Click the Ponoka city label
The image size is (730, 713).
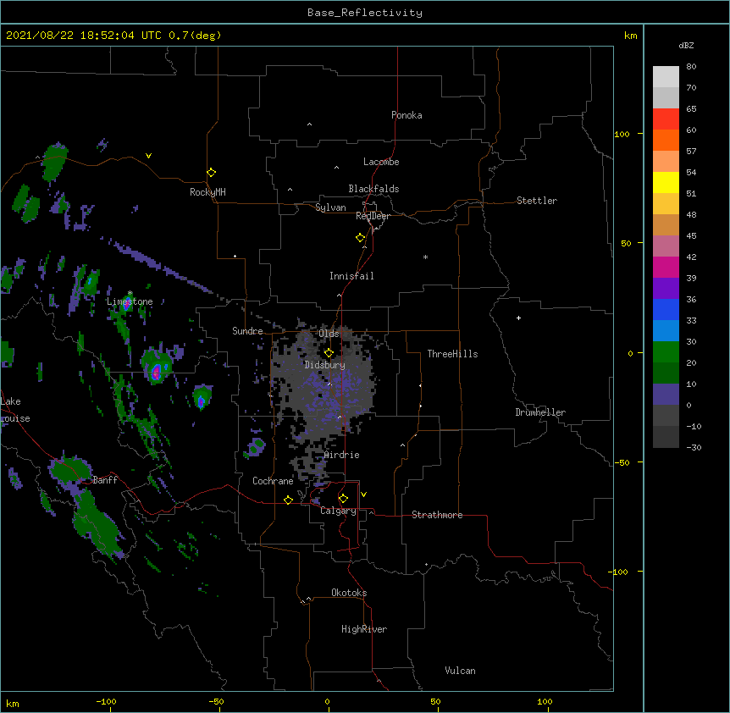click(x=406, y=115)
